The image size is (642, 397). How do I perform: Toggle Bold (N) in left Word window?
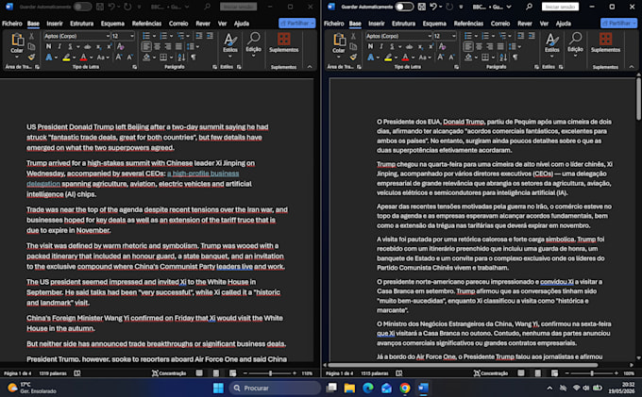click(49, 46)
